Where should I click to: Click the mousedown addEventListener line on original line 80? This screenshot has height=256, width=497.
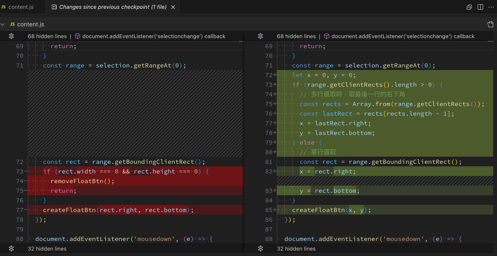coord(124,239)
